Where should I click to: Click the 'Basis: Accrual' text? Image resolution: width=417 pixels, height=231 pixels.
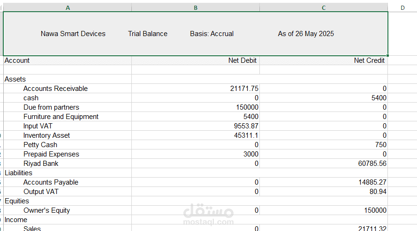(212, 34)
